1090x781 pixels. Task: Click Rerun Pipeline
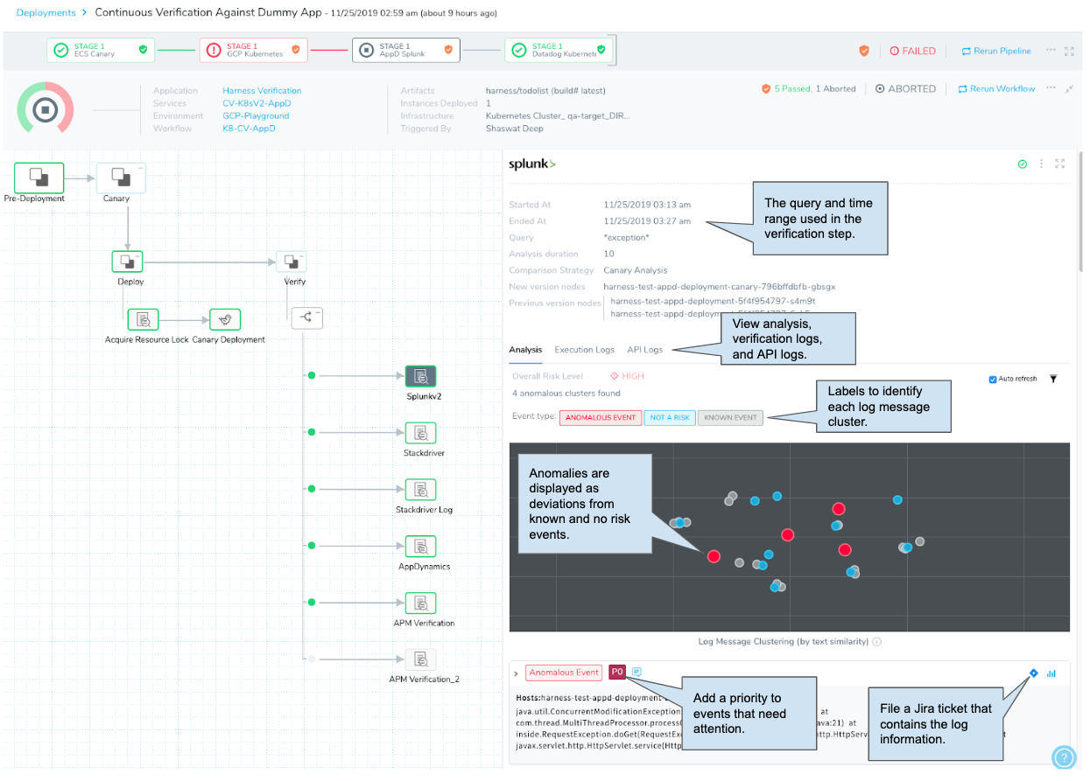point(995,51)
